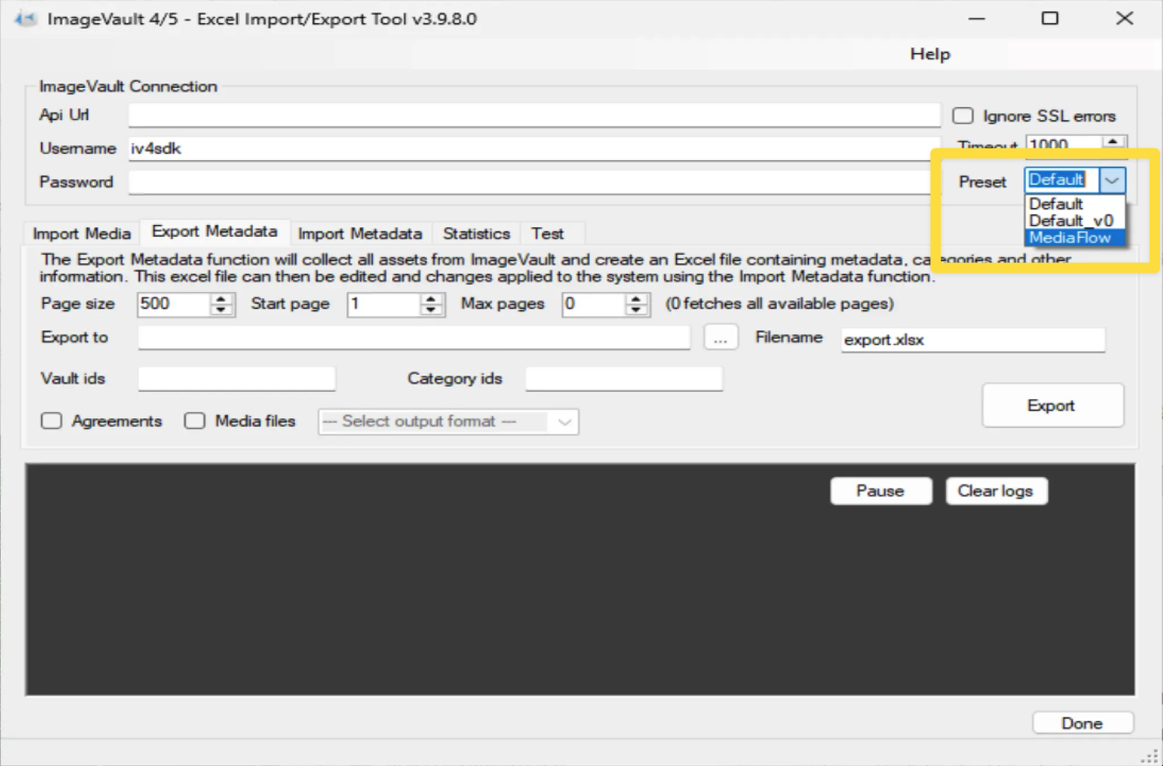Switch to the Import Media tab

click(x=81, y=234)
